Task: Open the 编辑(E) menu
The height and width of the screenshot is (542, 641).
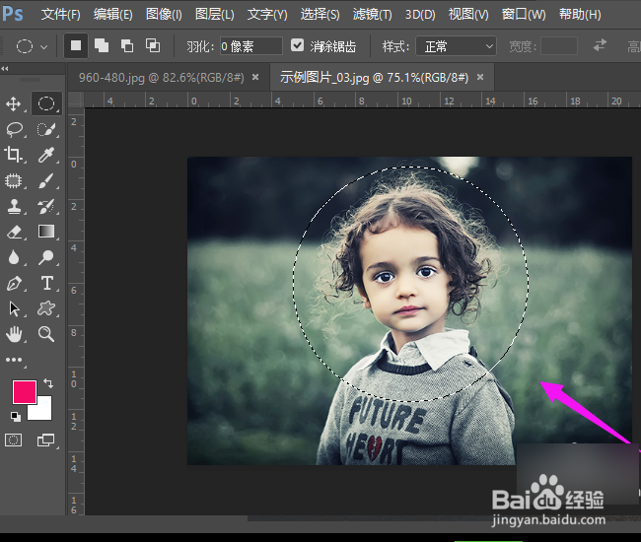Action: pyautogui.click(x=112, y=15)
